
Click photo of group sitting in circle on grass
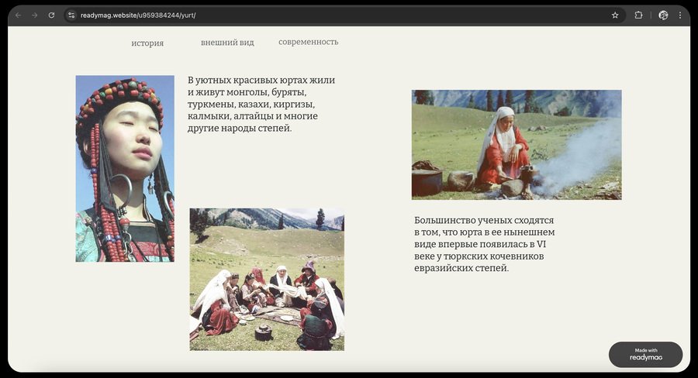click(x=267, y=280)
